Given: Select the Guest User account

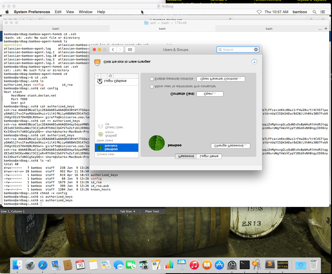Looking at the screenshot, I should pos(117,126).
